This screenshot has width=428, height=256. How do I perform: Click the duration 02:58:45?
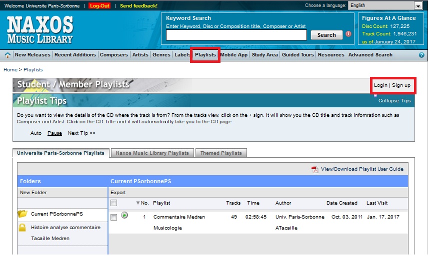tap(256, 217)
